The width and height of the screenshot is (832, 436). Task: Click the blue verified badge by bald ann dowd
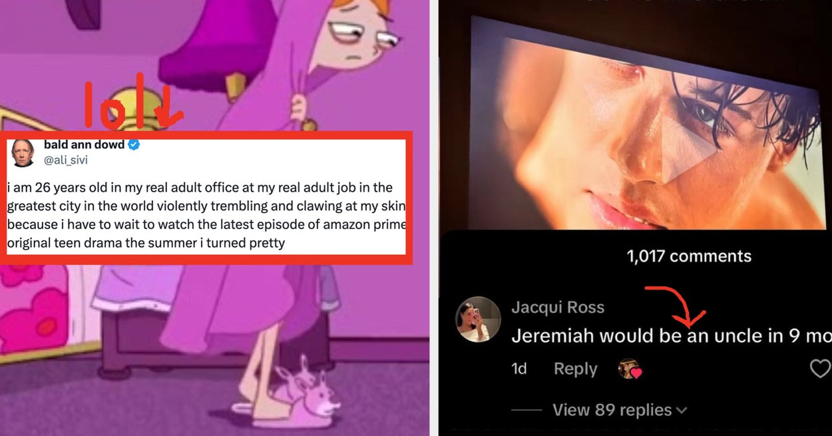(x=134, y=144)
